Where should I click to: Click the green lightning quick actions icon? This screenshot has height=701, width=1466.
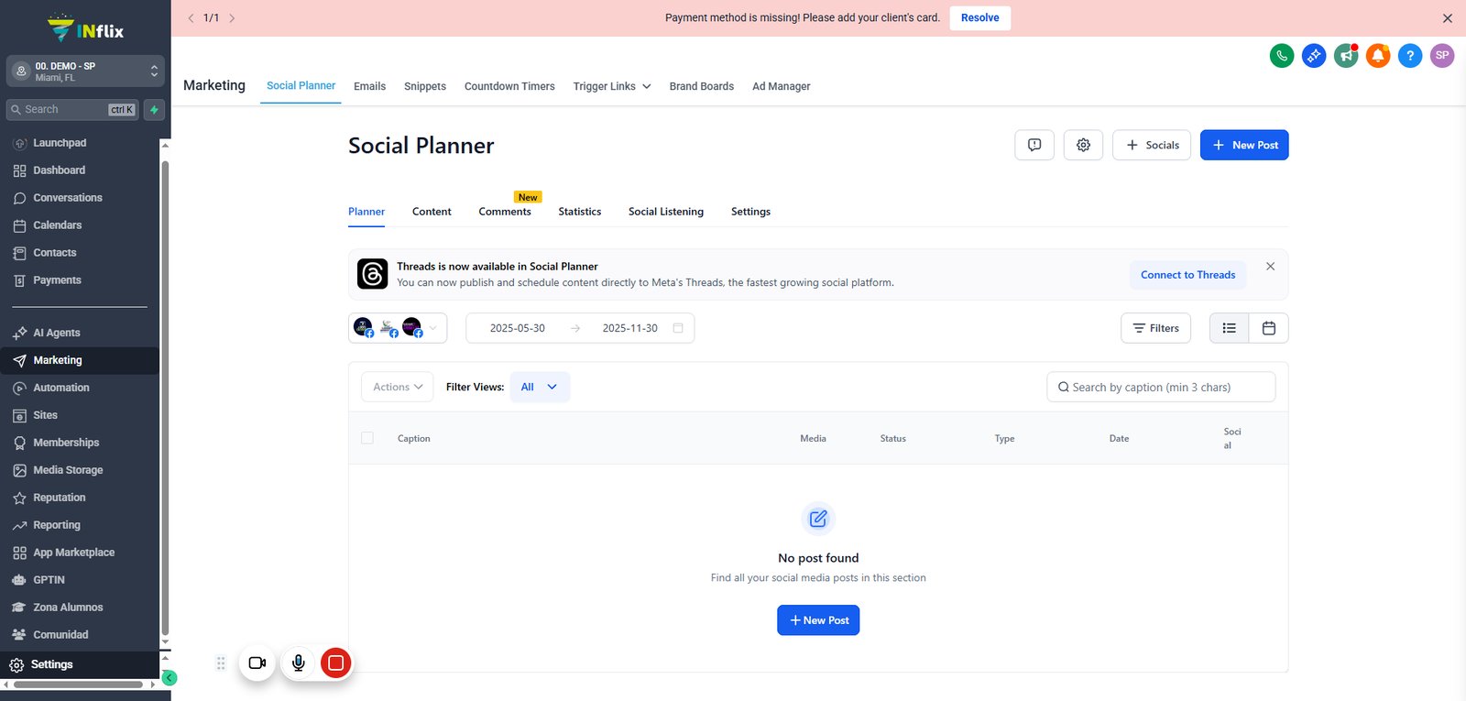[154, 110]
